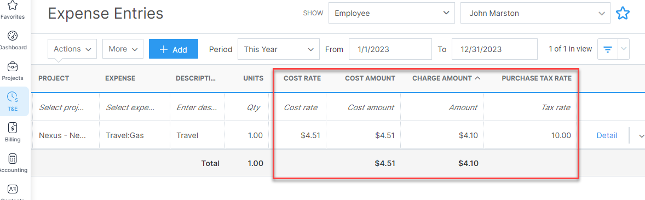The width and height of the screenshot is (645, 200).
Task: Select the Travel description cell
Action: 197,135
